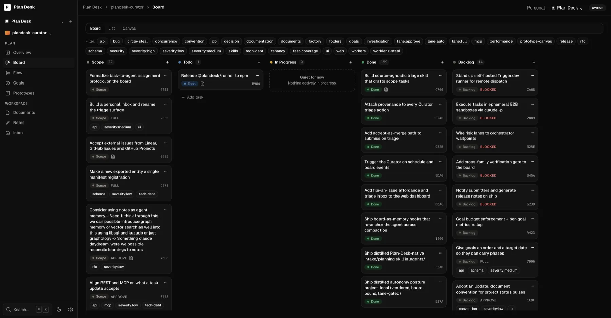The image size is (611, 318).
Task: Filter board by severity:high tag
Action: tap(143, 51)
